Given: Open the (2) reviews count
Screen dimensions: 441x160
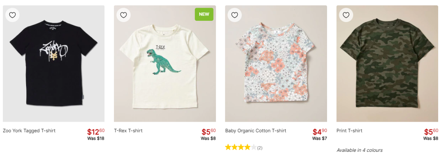Looking at the screenshot, I should (260, 148).
